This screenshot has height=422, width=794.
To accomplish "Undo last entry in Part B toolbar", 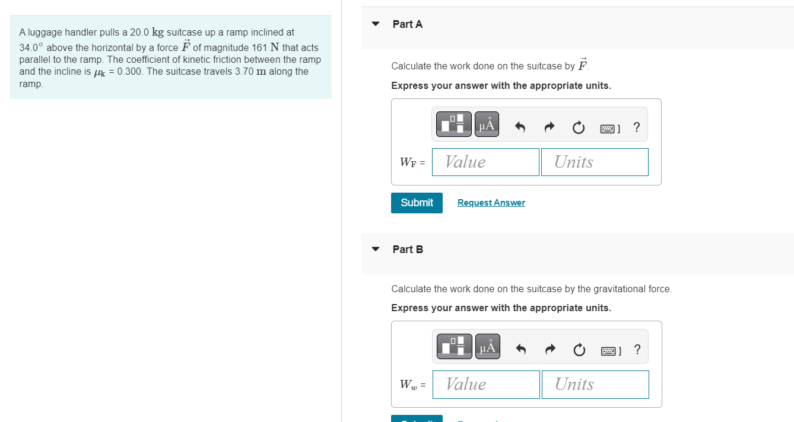I will (520, 350).
